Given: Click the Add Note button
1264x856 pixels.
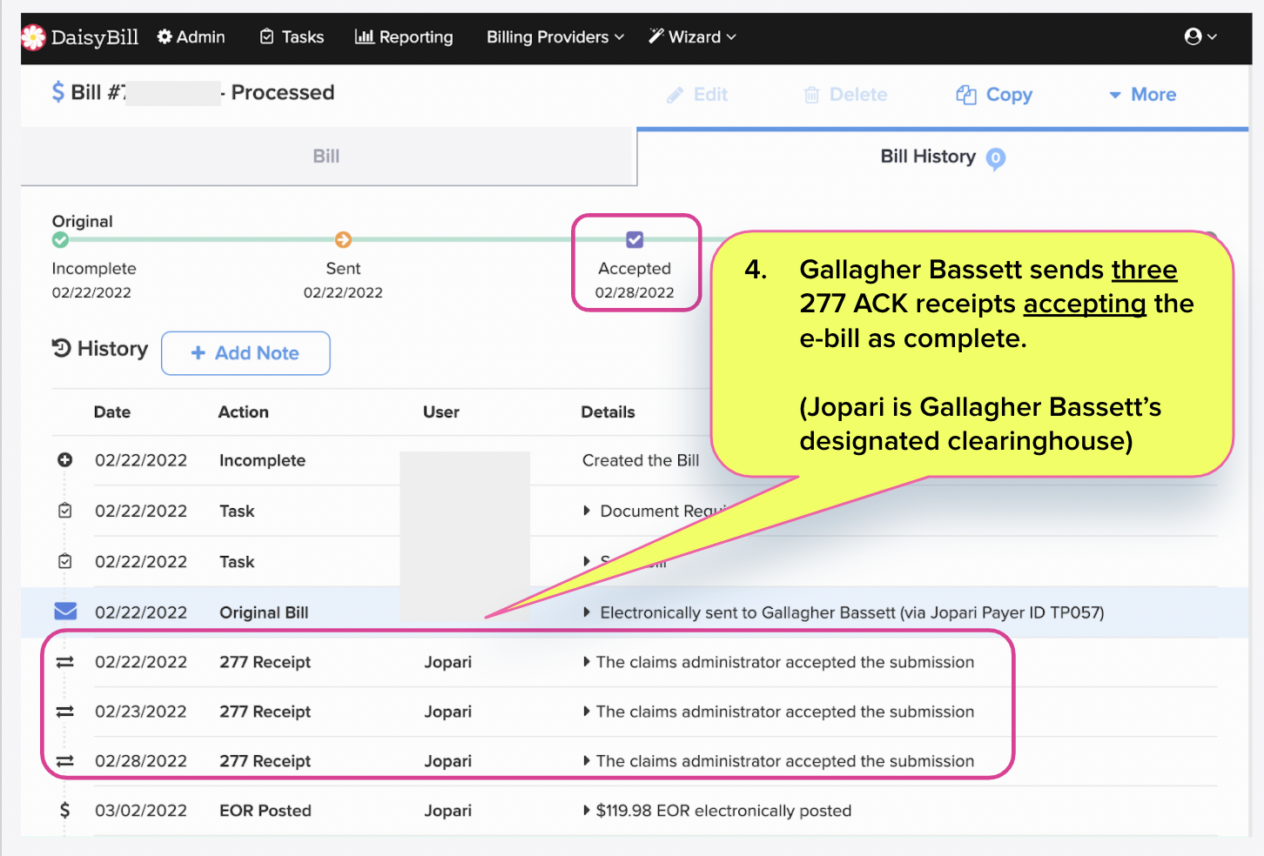Looking at the screenshot, I should [245, 353].
